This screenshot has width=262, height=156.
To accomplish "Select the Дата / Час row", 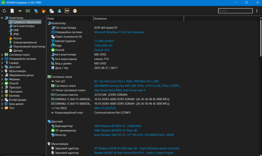I will coord(115,68).
